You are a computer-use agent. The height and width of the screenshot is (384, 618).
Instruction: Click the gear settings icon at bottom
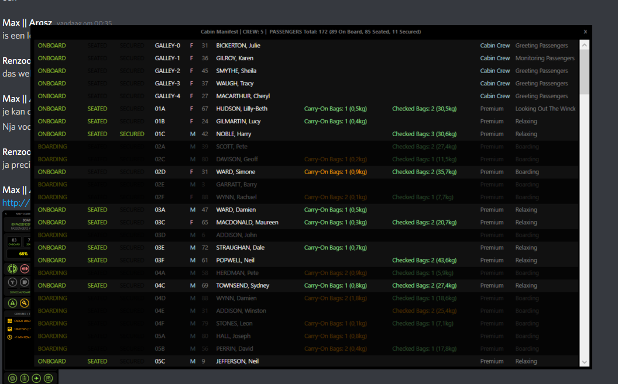pos(12,378)
